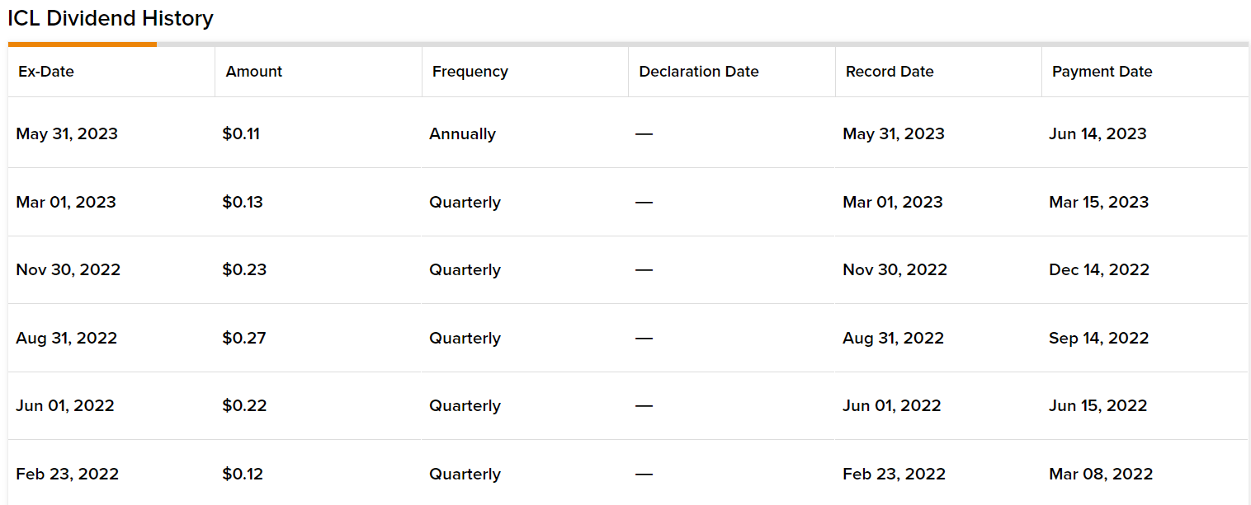
Task: Select the Payment Date column header
Action: [1102, 72]
